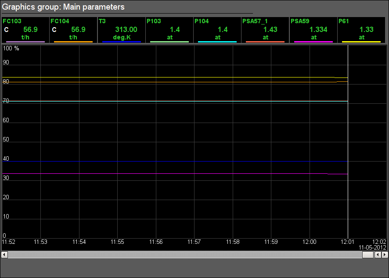
Task: Click the value 1.33 in P61
Action: click(x=367, y=29)
